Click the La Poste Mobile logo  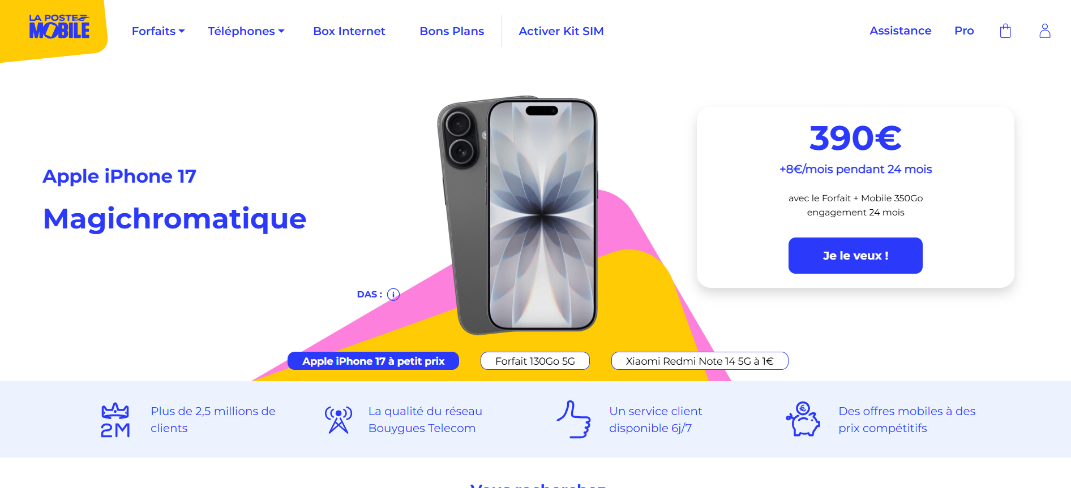point(59,27)
